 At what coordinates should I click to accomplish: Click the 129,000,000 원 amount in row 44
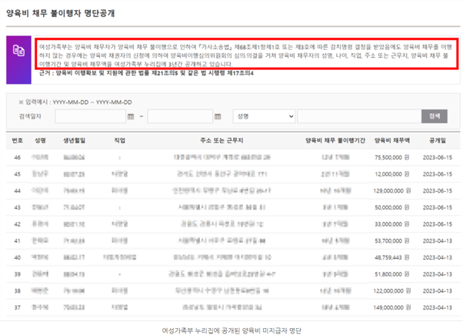point(391,191)
